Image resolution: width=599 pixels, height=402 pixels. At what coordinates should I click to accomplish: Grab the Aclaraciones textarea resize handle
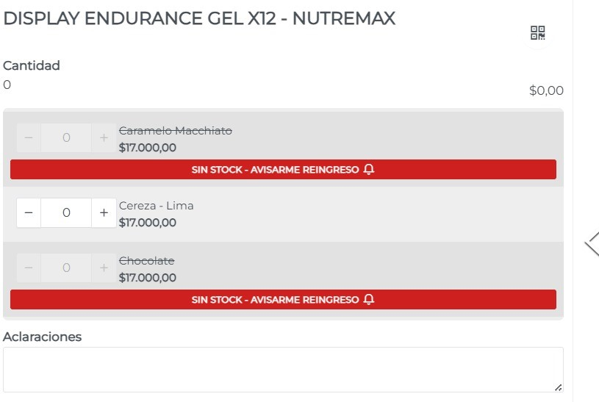558,387
